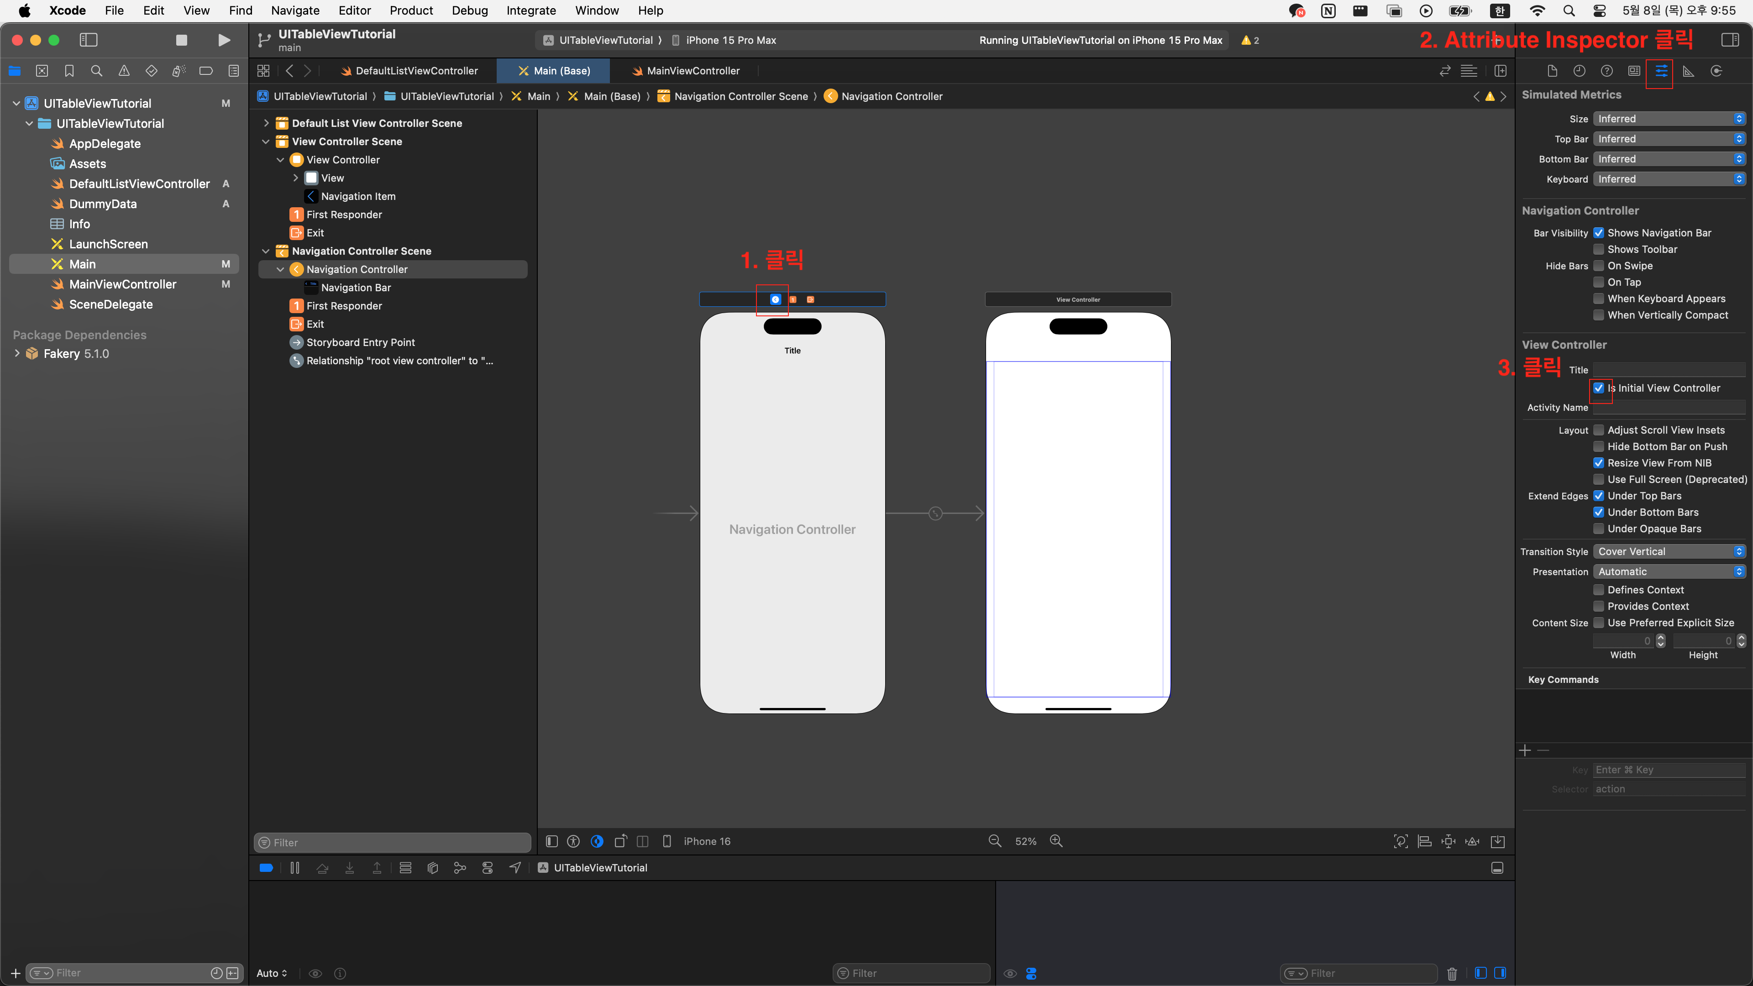This screenshot has height=986, width=1753.
Task: Click the Run (play) button in toolbar
Action: pyautogui.click(x=224, y=40)
